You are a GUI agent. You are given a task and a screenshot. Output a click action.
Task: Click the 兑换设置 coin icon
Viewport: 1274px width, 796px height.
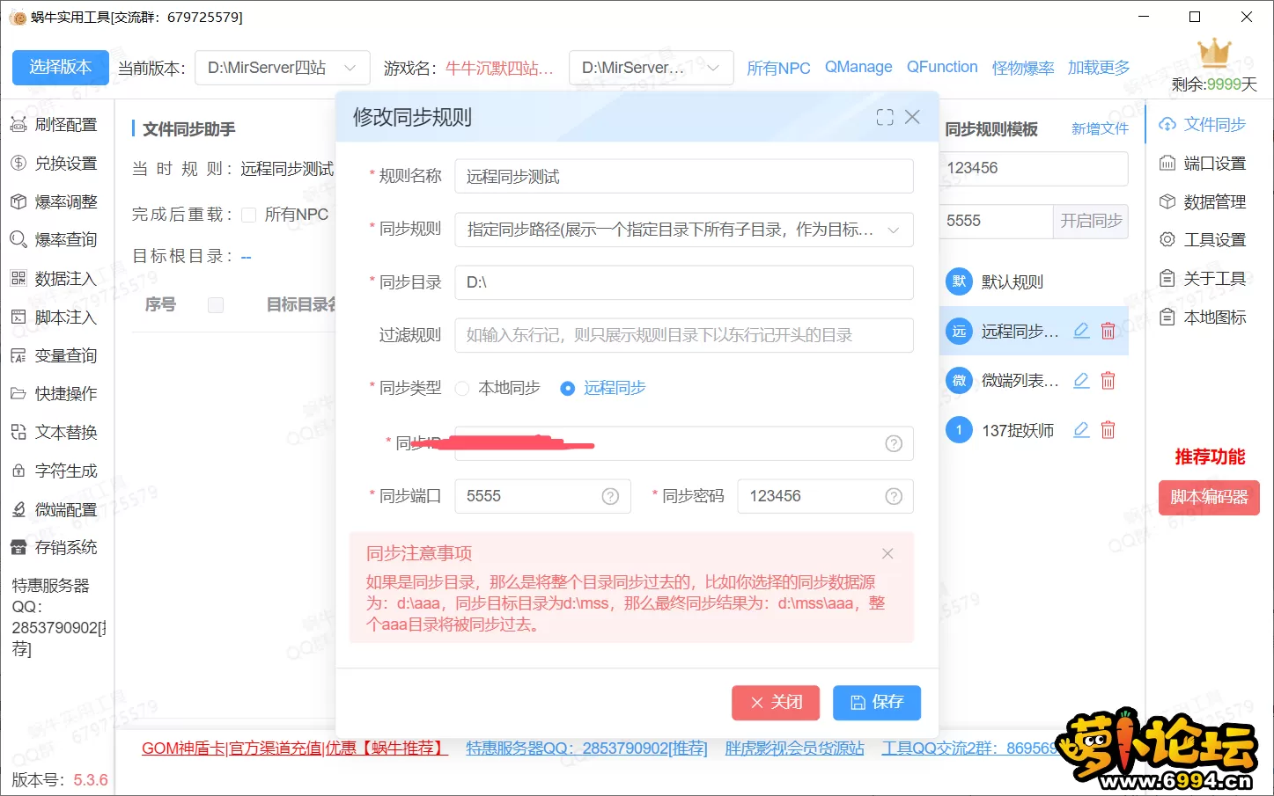[18, 163]
